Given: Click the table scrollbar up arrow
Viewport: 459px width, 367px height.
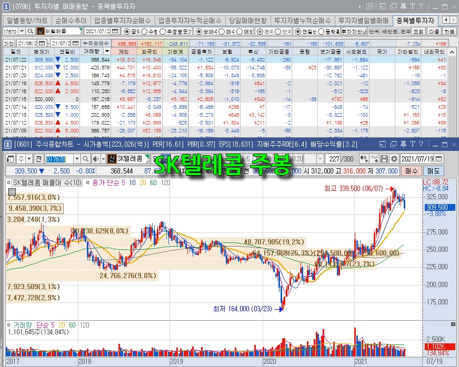Looking at the screenshot, I should pyautogui.click(x=452, y=52).
